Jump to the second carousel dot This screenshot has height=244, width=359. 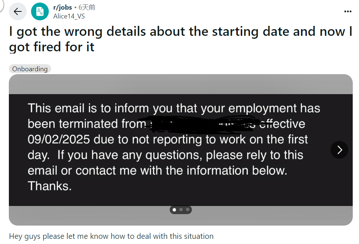coord(181,210)
